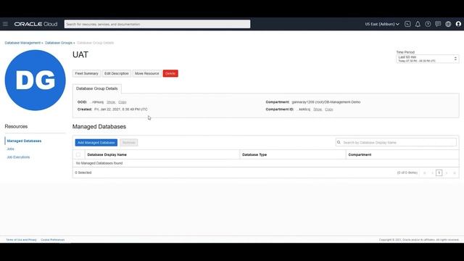Click the Add Managed Database button
Viewport: 464px width, 261px height.
click(x=96, y=143)
